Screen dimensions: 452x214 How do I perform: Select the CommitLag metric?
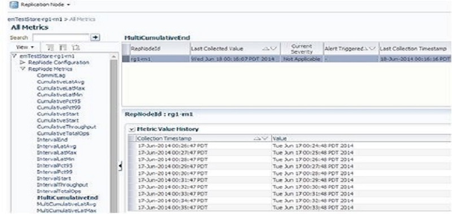51,75
